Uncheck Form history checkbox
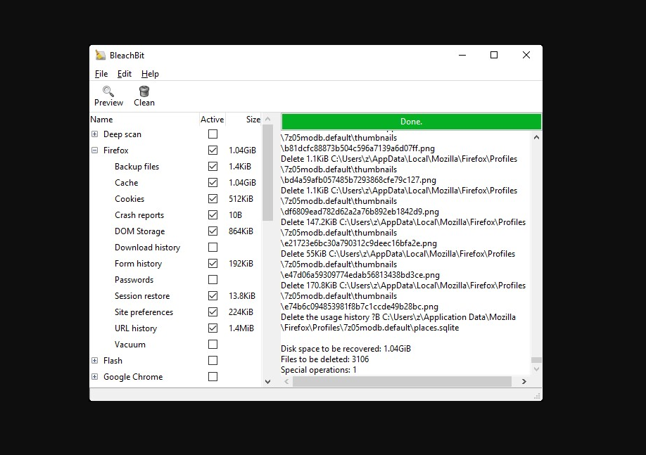The height and width of the screenshot is (455, 646). click(213, 264)
